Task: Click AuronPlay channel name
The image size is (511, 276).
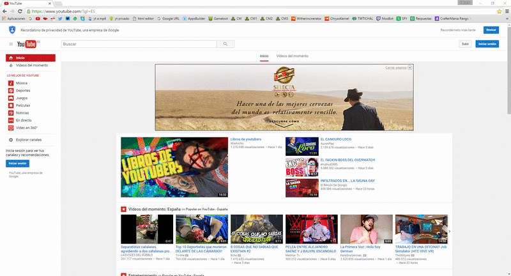Action: [327, 143]
